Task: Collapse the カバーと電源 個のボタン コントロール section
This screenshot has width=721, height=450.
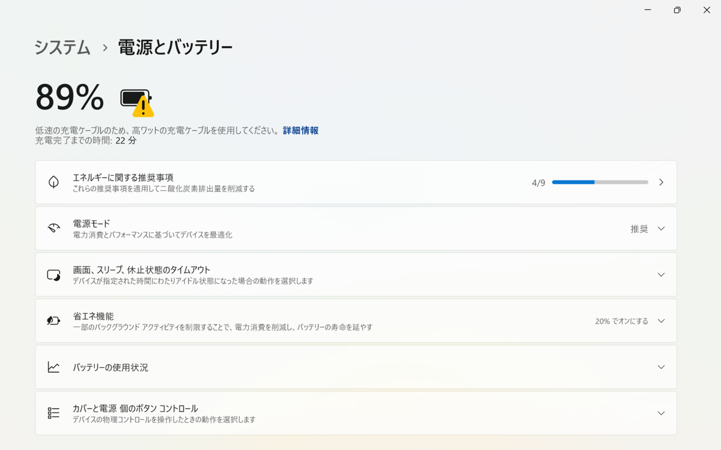Action: (x=661, y=413)
